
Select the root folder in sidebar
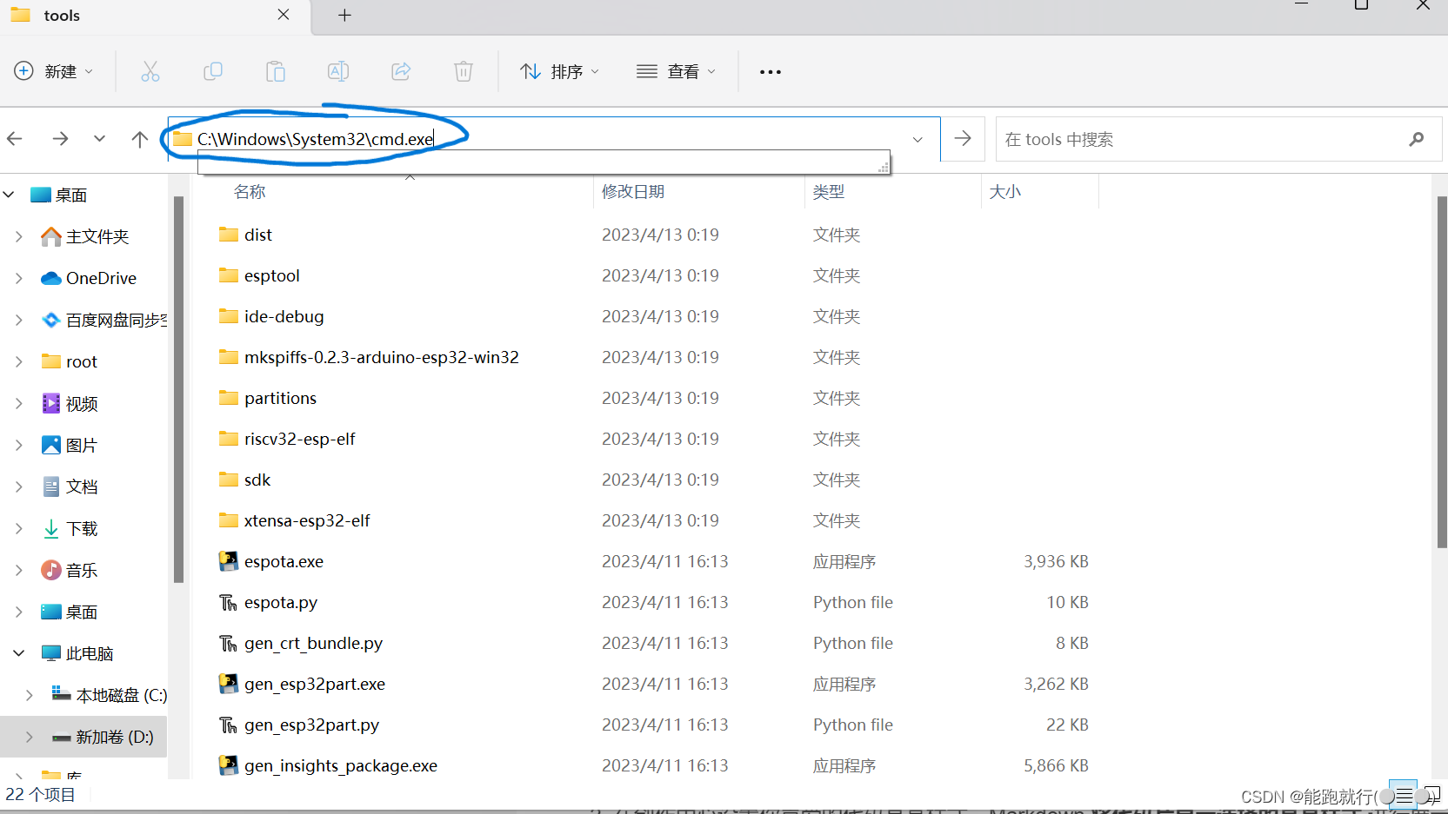point(70,361)
